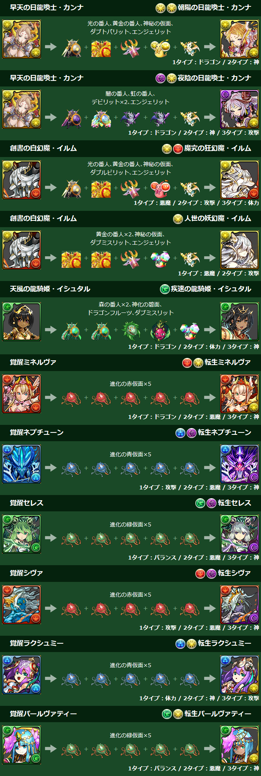The width and height of the screenshot is (261, 776).
Task: Click the first red mask in Minerva row
Action: tap(71, 398)
